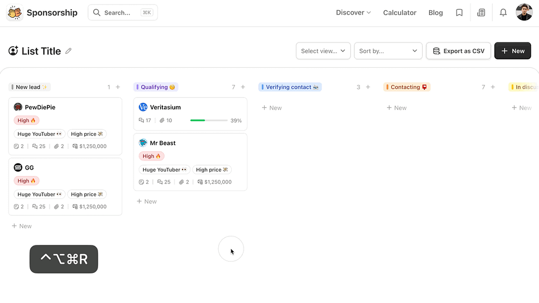Click Huge YouTuber tag on GG card
This screenshot has width=539, height=303.
[39, 194]
